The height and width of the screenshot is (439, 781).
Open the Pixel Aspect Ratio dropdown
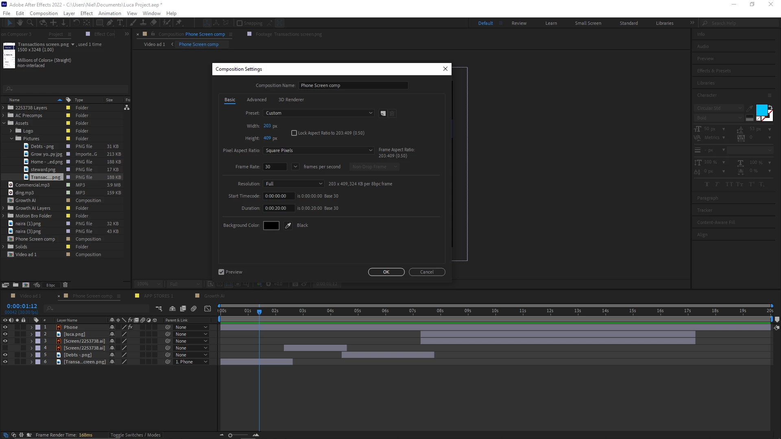point(319,150)
